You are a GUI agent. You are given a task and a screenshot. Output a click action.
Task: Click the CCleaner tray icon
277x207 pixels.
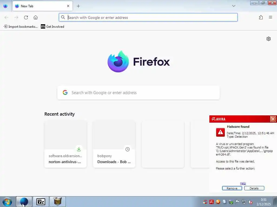click(x=205, y=202)
